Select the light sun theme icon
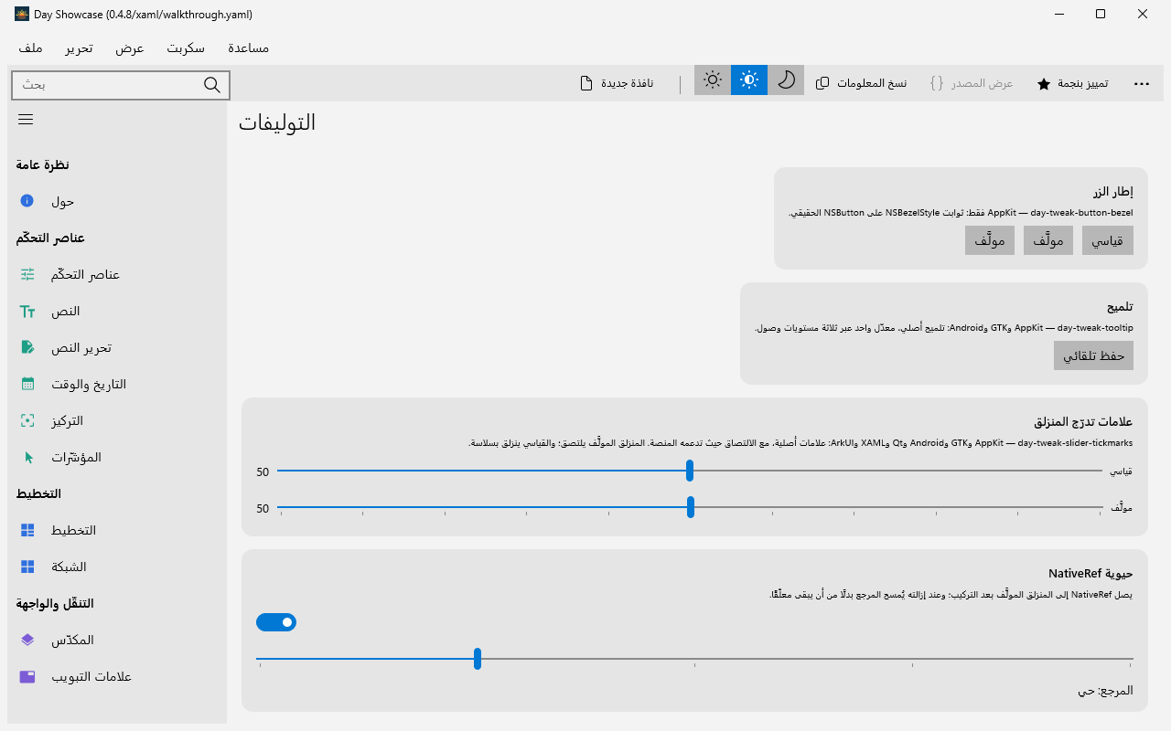 [713, 80]
